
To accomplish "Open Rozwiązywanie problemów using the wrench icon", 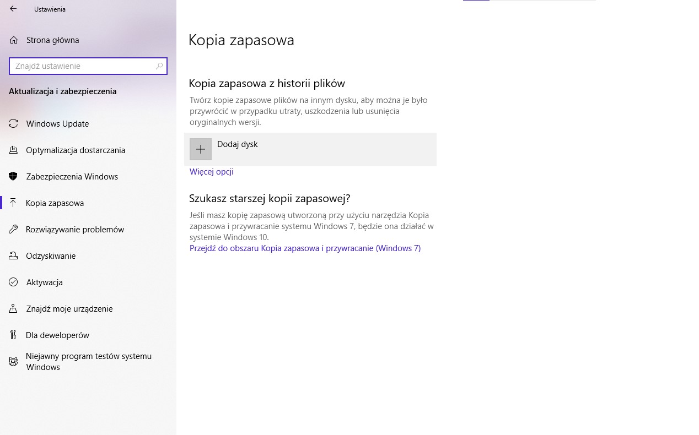I will [x=13, y=229].
